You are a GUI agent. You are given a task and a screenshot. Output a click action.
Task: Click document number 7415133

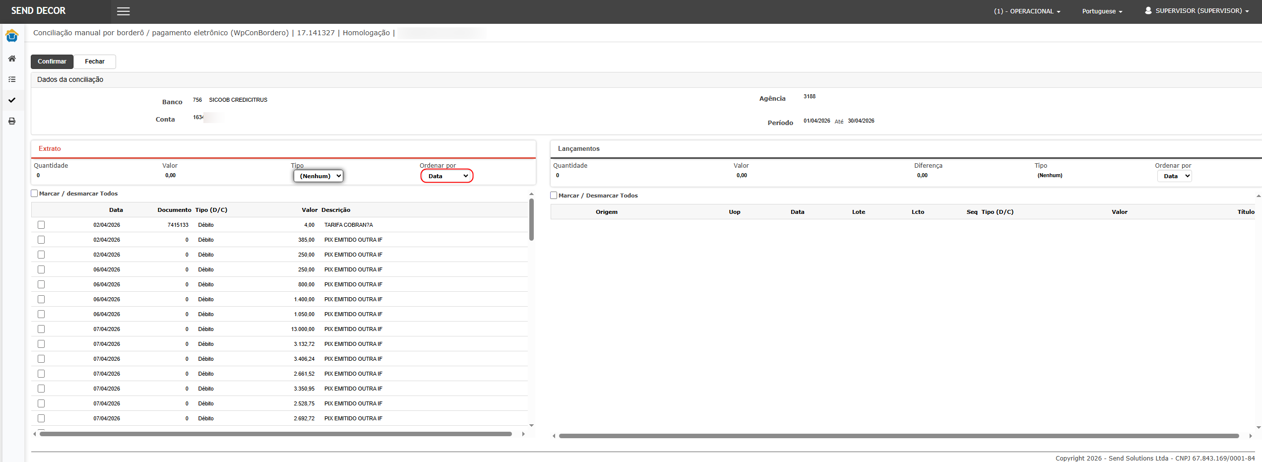(178, 225)
